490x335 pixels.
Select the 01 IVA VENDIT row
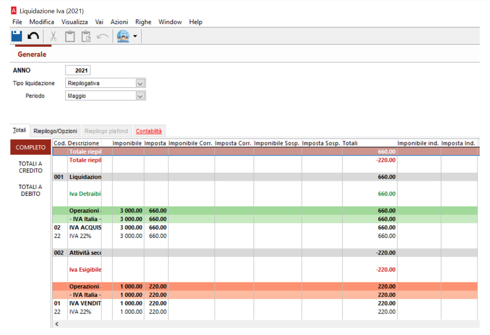click(265, 303)
